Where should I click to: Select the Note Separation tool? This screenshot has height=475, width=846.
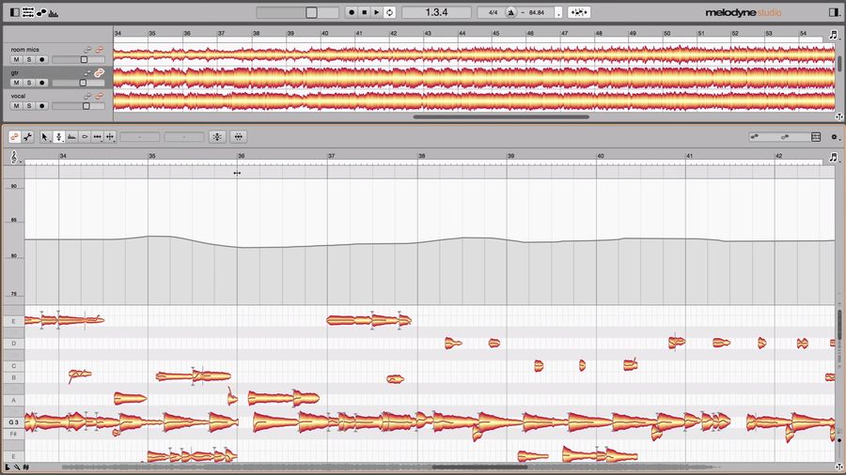pyautogui.click(x=111, y=137)
